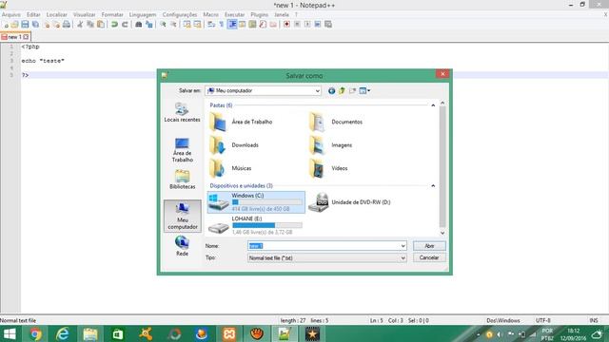Screen dimensions: 609x342
Task: Open the Salvar em location combo box
Action: pyautogui.click(x=264, y=91)
